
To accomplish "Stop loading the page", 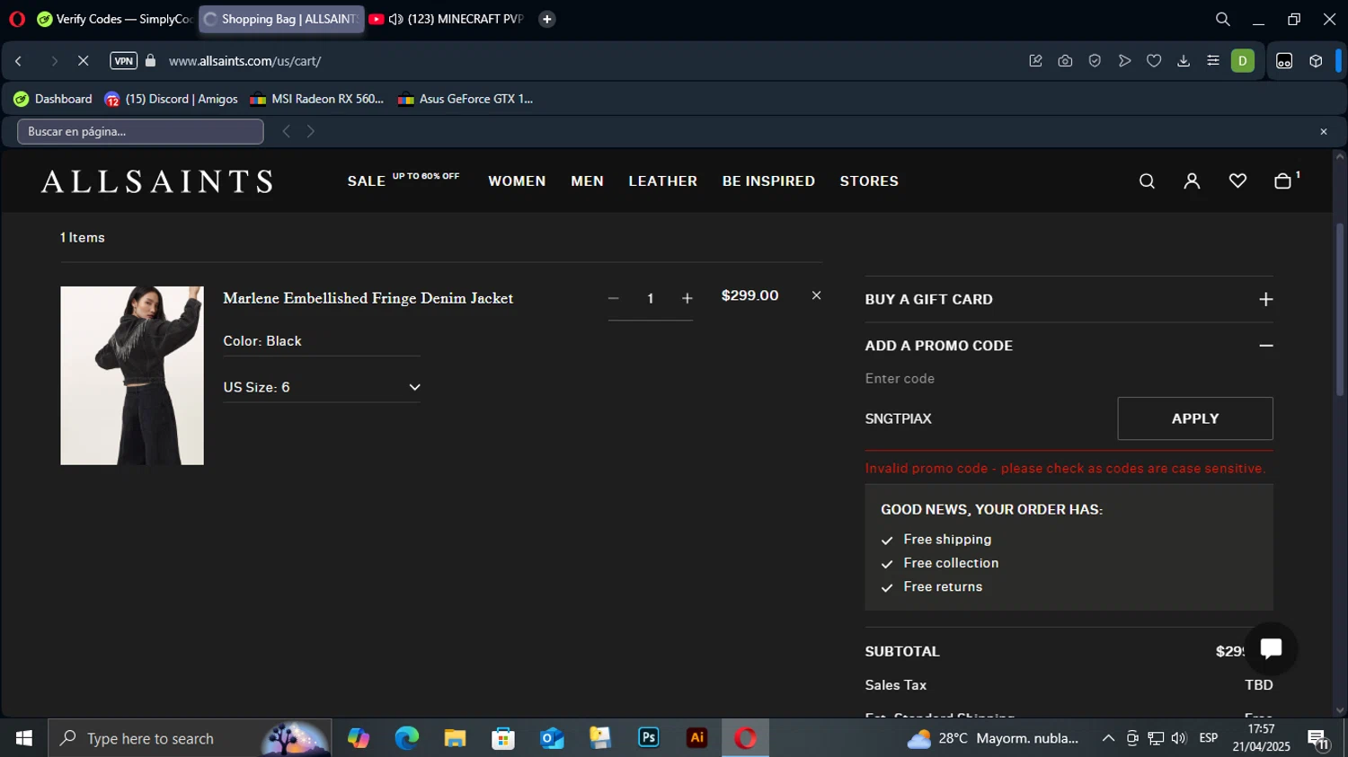I will pyautogui.click(x=83, y=61).
